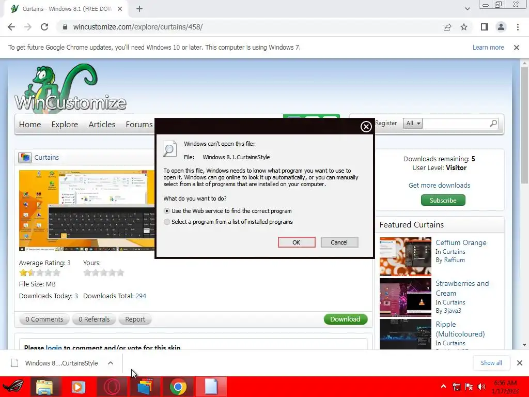Click in the site search field
Screen dimensions: 529x397
tap(456, 124)
